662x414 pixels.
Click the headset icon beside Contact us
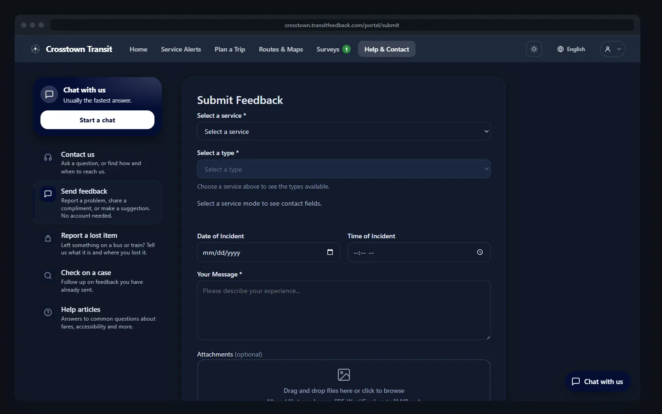(48, 158)
